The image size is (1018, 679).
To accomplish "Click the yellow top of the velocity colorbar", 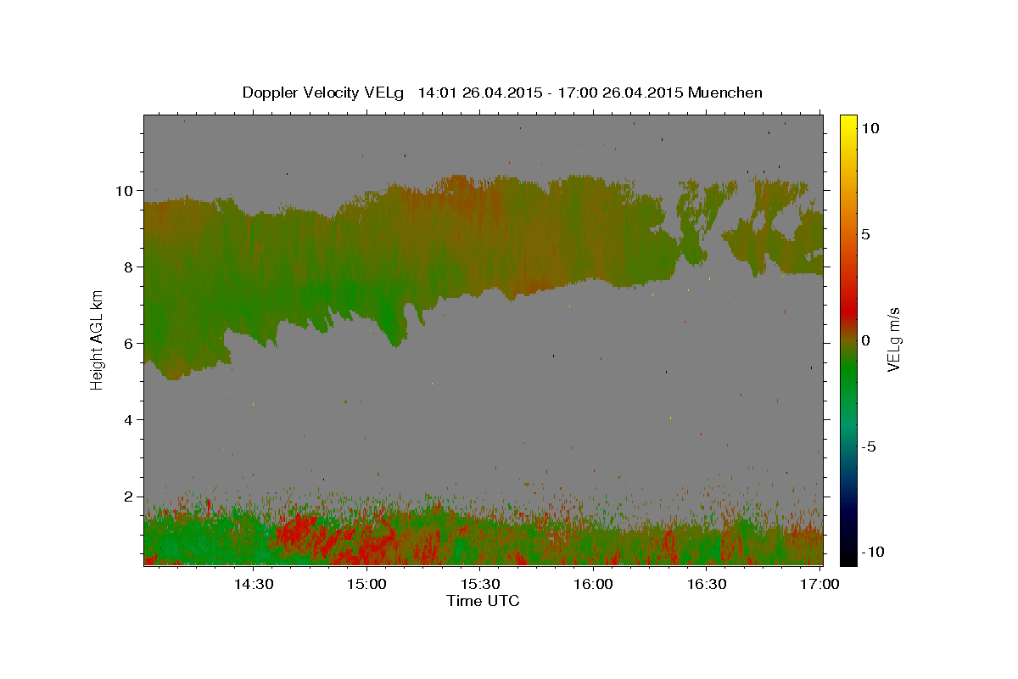I will tap(848, 123).
